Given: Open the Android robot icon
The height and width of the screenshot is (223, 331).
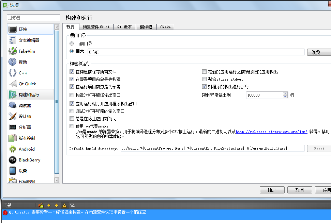Looking at the screenshot, I should tap(13, 149).
